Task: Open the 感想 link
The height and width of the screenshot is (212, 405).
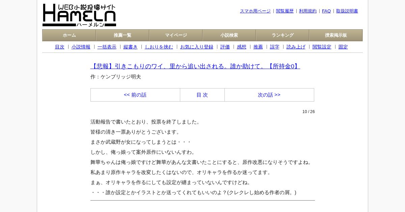Action: [x=242, y=47]
